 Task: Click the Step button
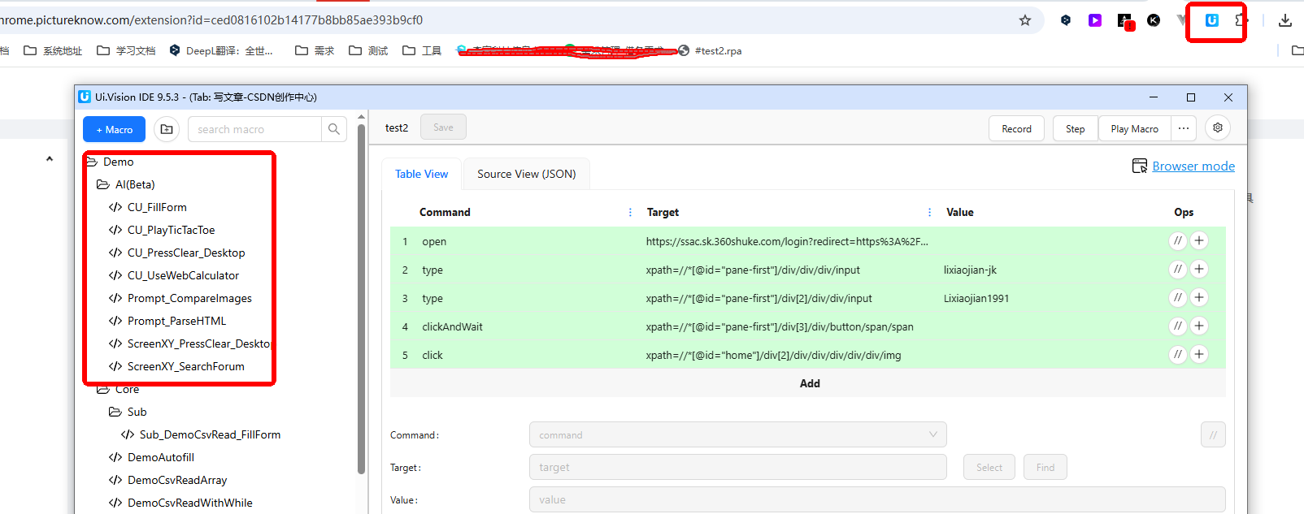point(1075,128)
